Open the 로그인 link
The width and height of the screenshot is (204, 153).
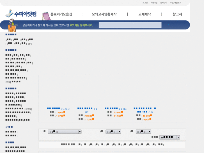(x=145, y=3)
